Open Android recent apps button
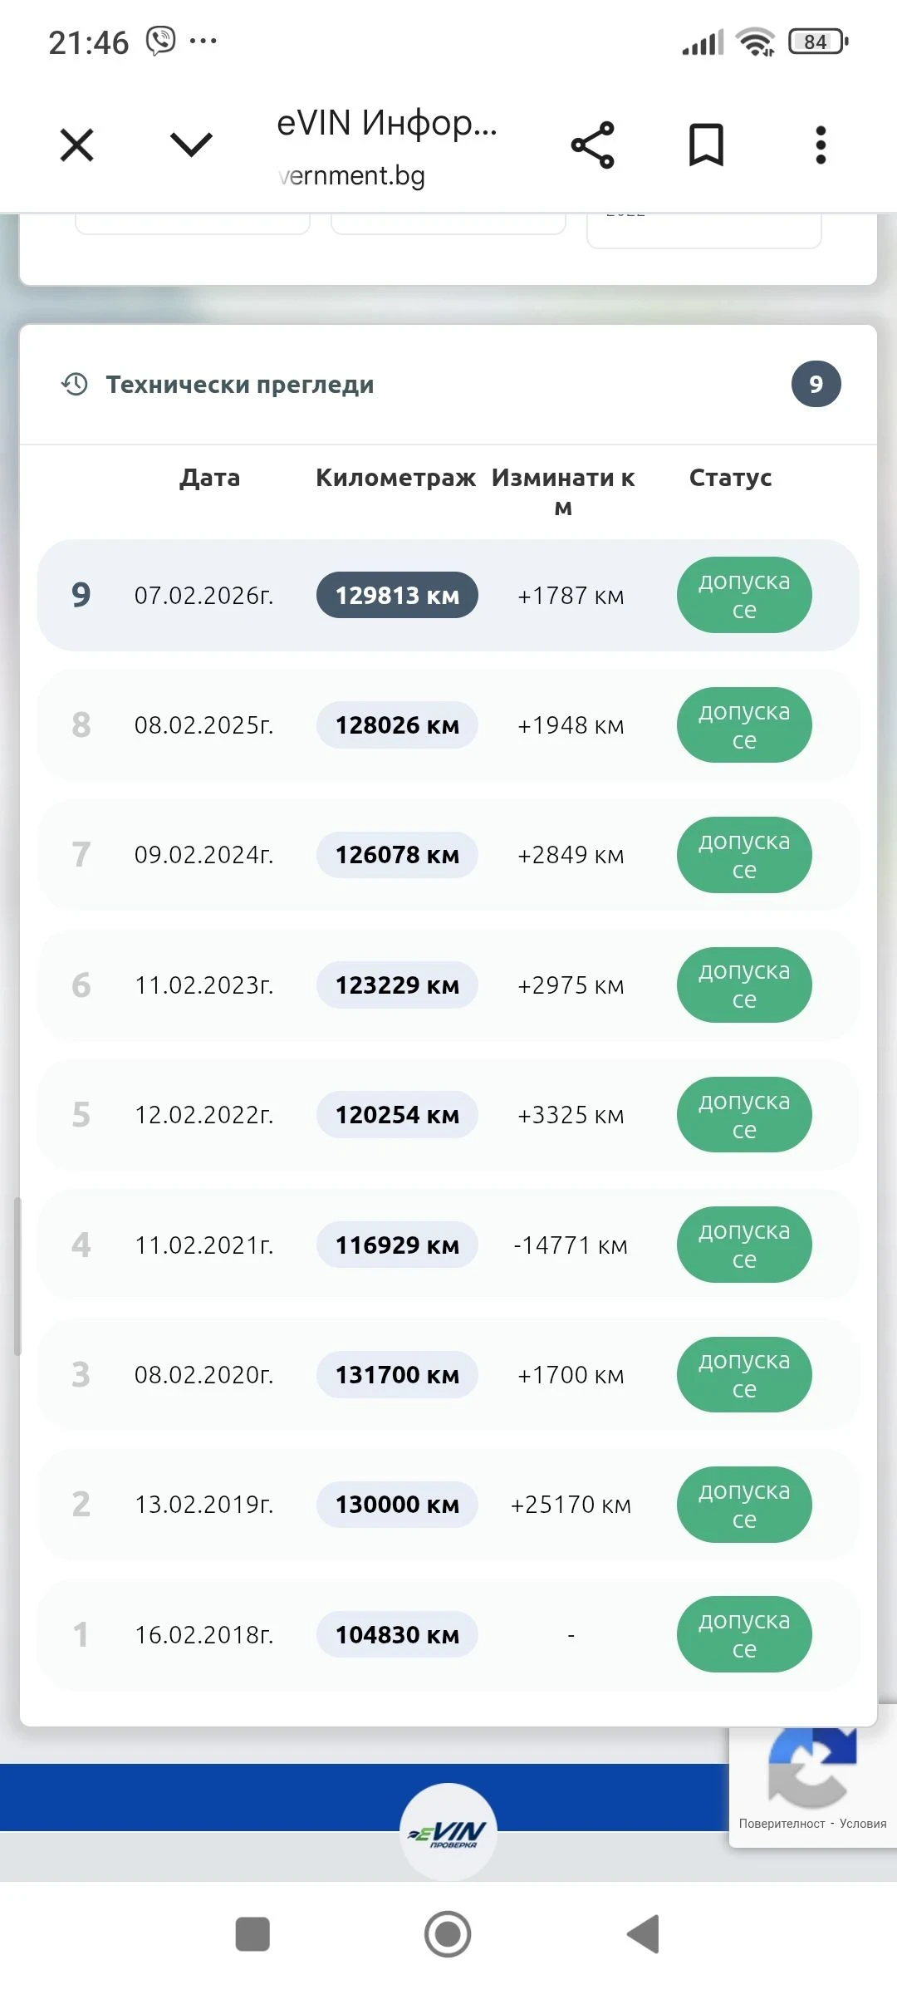Image resolution: width=897 pixels, height=1994 pixels. pos(252,1934)
